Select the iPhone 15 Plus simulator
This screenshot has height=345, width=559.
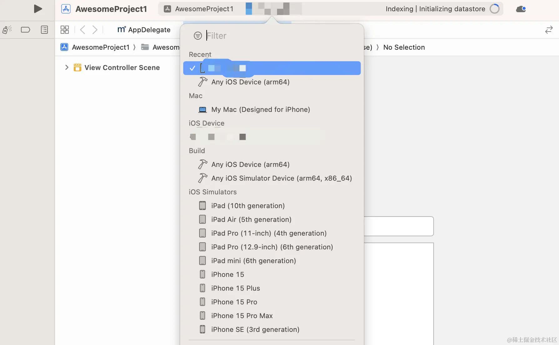(x=272, y=288)
